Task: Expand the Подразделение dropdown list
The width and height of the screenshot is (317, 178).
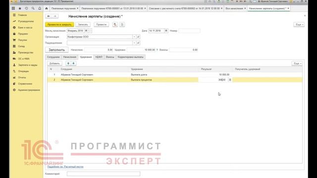Action: point(134,43)
